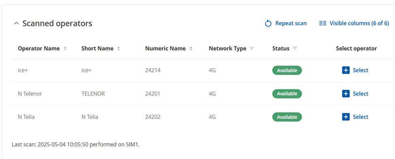Click the Available badge for ice+
Image resolution: width=395 pixels, height=159 pixels.
(x=287, y=70)
